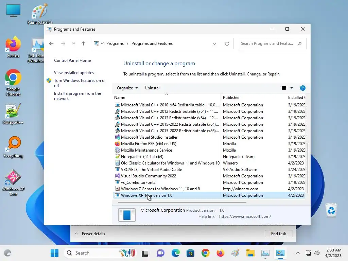Open Everything desktop shortcut
This screenshot has height=261, width=348.
point(13,147)
